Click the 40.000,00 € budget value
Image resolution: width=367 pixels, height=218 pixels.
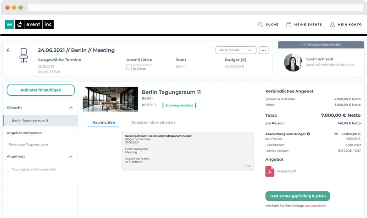(234, 66)
